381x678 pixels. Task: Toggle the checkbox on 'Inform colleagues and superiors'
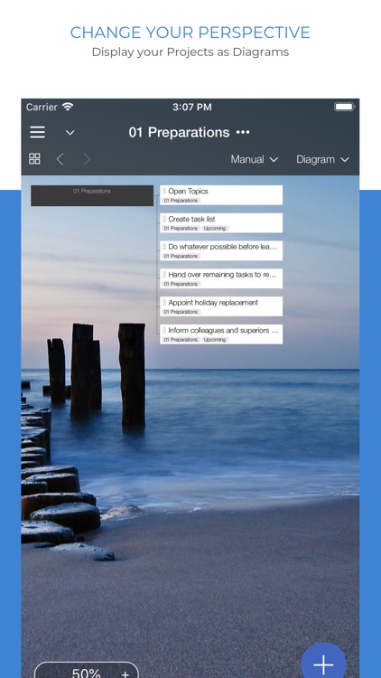[x=164, y=330]
